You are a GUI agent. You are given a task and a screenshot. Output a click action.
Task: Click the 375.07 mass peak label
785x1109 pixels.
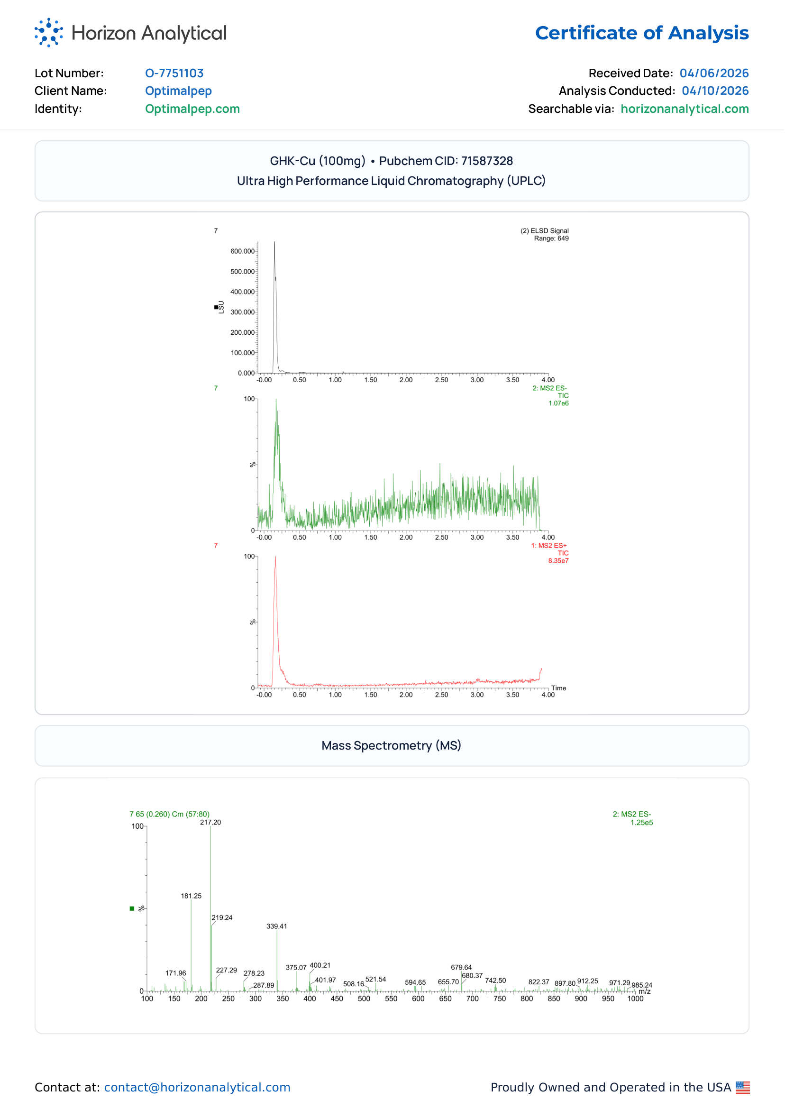(x=296, y=968)
